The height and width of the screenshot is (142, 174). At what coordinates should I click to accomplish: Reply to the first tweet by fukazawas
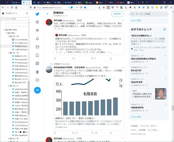tap(55, 58)
